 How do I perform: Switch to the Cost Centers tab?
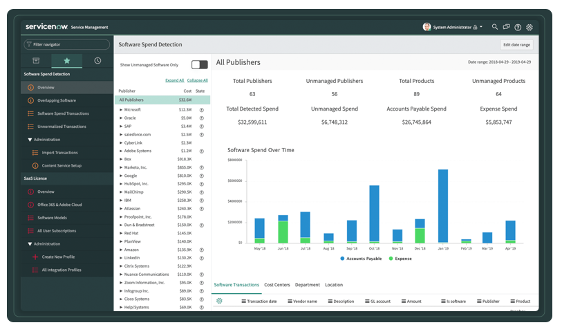point(277,285)
